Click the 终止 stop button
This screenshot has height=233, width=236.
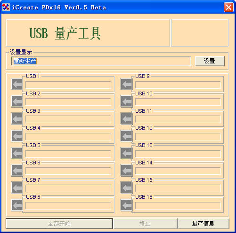click(x=145, y=224)
